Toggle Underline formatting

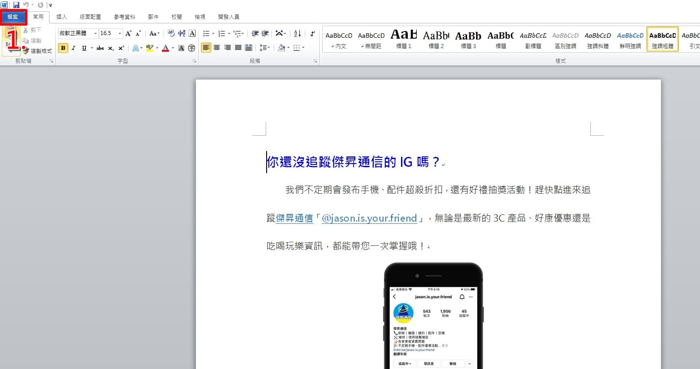point(84,48)
